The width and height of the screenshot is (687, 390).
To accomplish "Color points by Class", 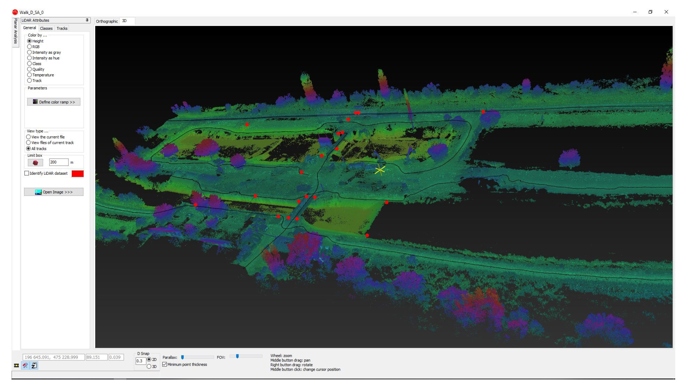I will tap(29, 63).
